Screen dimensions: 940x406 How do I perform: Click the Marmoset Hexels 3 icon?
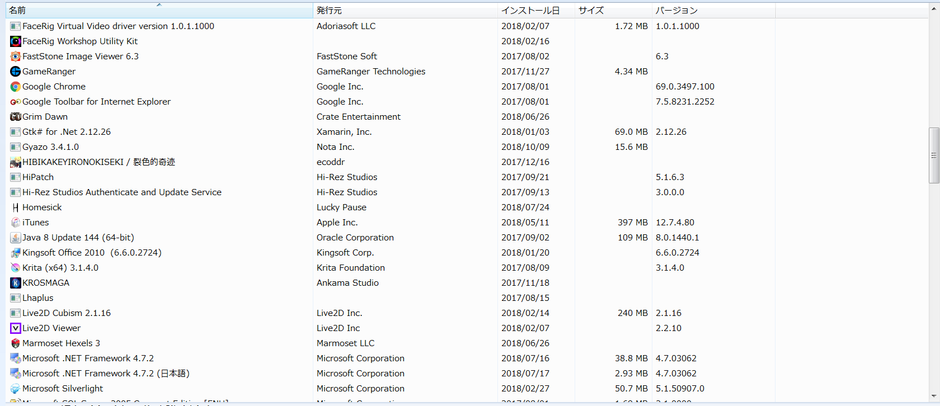(16, 343)
